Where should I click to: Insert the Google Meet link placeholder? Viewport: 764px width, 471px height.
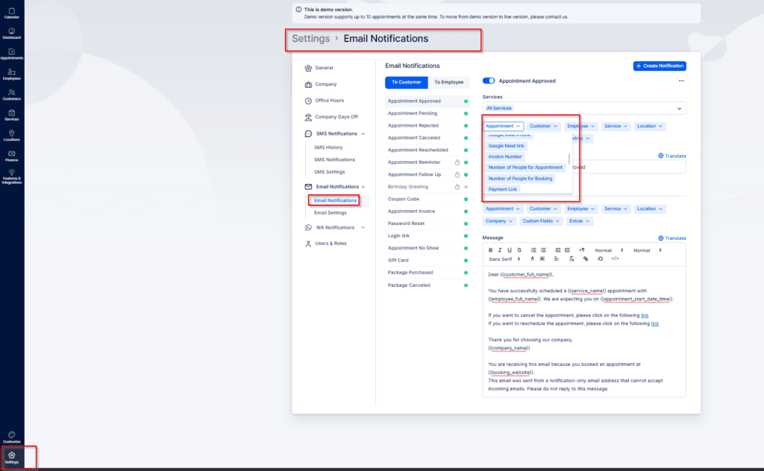[507, 146]
